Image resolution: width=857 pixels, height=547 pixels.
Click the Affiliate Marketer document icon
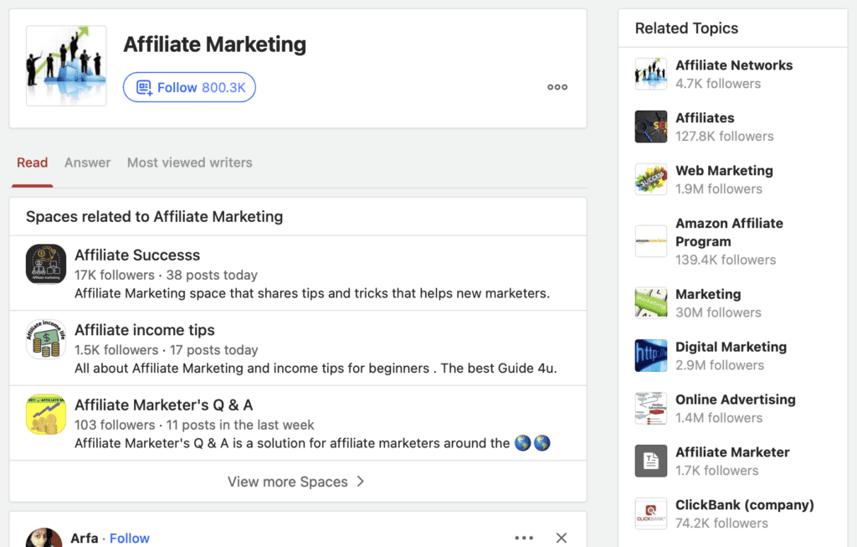tap(651, 461)
